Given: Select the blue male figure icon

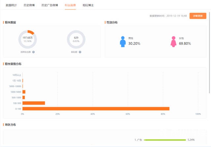Looking at the screenshot, I should click(123, 41).
